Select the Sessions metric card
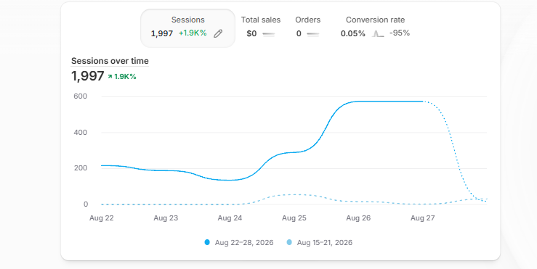The height and width of the screenshot is (269, 537). [187, 28]
